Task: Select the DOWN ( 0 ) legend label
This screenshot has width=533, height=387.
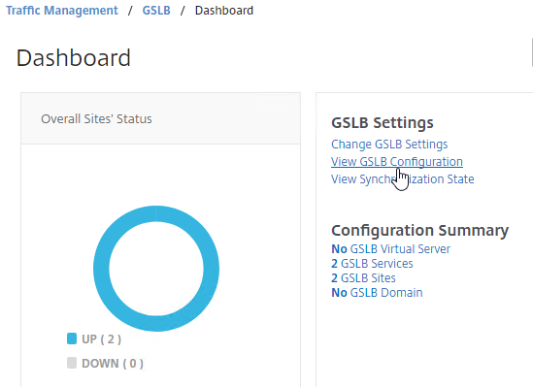Action: pyautogui.click(x=113, y=363)
